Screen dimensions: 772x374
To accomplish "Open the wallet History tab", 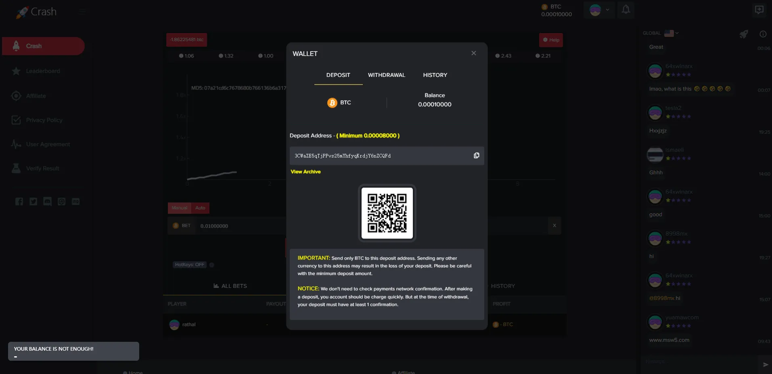I will [x=435, y=75].
